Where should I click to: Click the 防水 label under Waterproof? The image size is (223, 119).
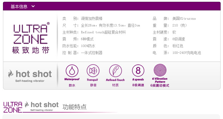72,85
